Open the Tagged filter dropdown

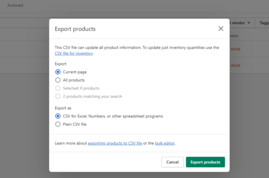point(263,23)
